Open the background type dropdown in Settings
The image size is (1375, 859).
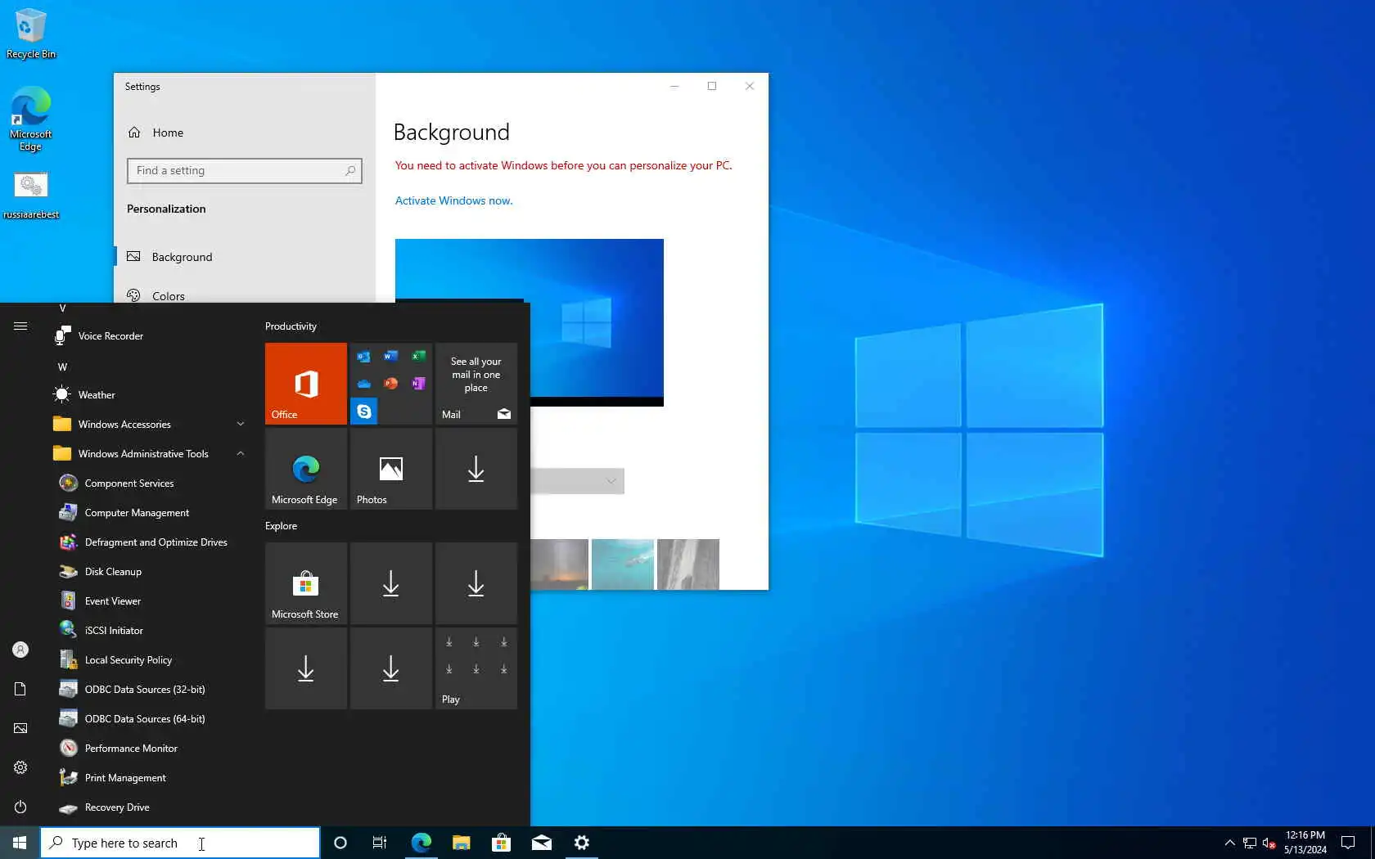pos(578,481)
